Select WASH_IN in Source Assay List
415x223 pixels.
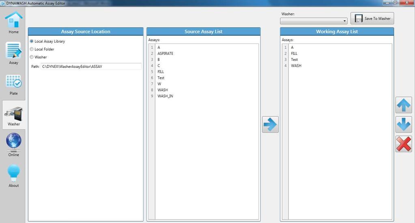click(x=207, y=96)
